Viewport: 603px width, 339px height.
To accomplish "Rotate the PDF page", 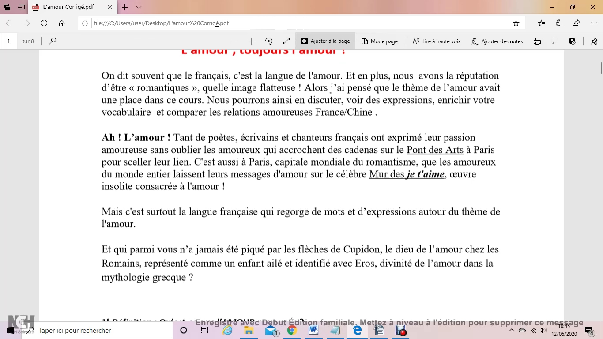I will pyautogui.click(x=269, y=41).
